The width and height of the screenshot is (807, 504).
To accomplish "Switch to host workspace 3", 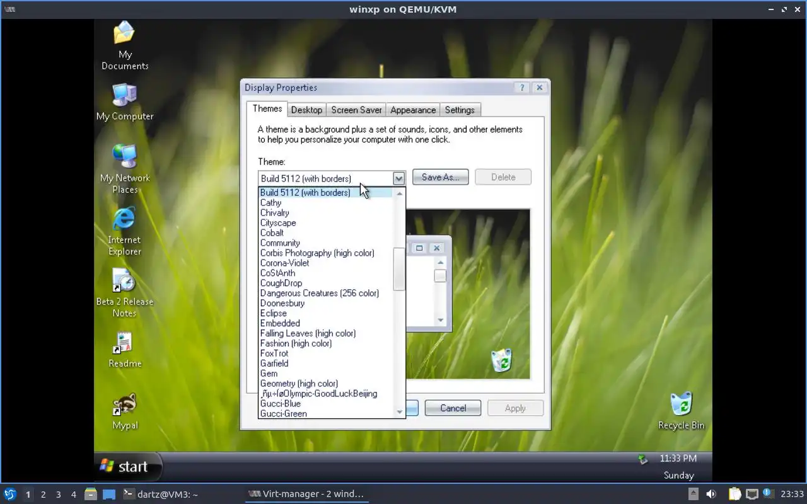I will pos(58,495).
